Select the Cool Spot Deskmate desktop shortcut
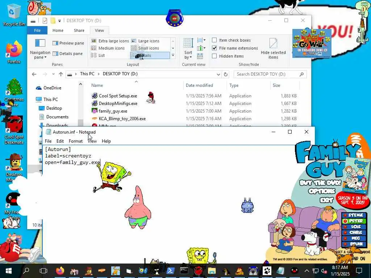This screenshot has width=371, height=278. click(14, 130)
